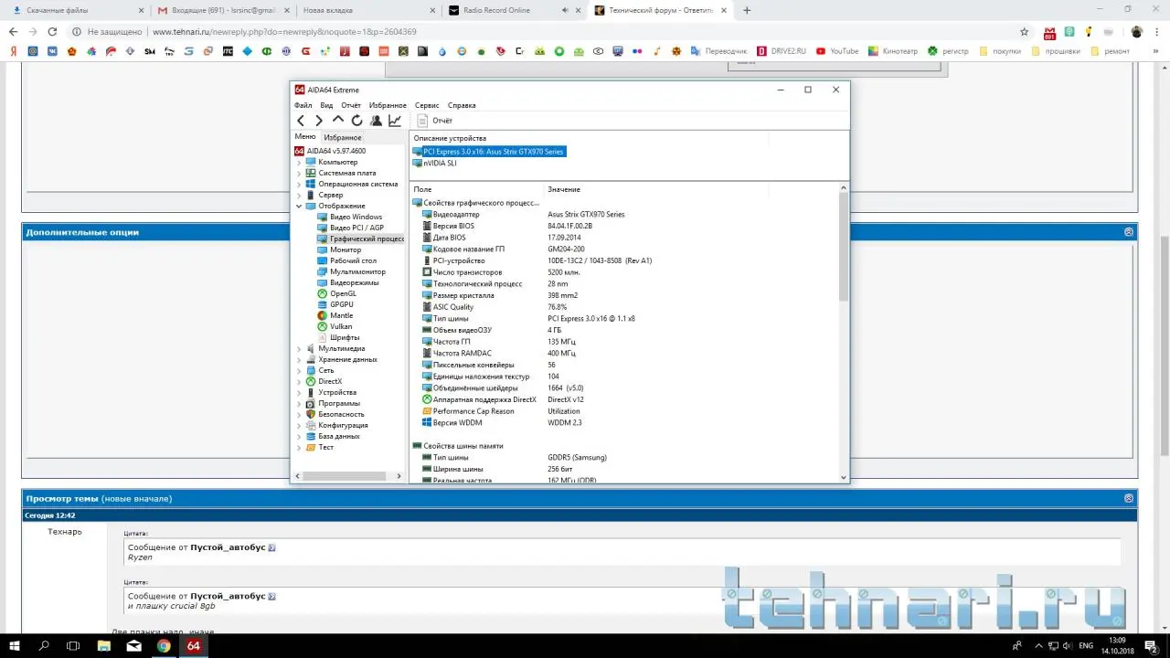Expand the Мультимедиа tree node

tap(299, 349)
